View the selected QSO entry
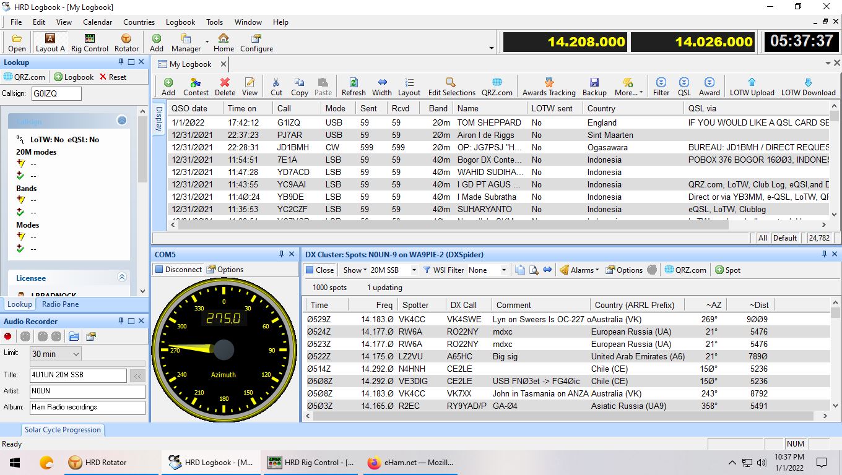This screenshot has width=842, height=475. pos(250,87)
